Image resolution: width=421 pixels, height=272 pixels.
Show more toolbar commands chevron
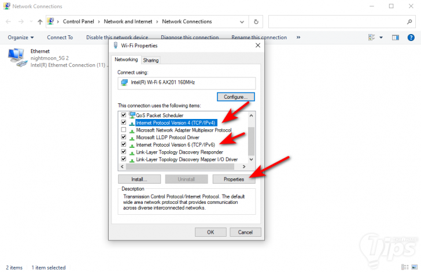click(298, 38)
